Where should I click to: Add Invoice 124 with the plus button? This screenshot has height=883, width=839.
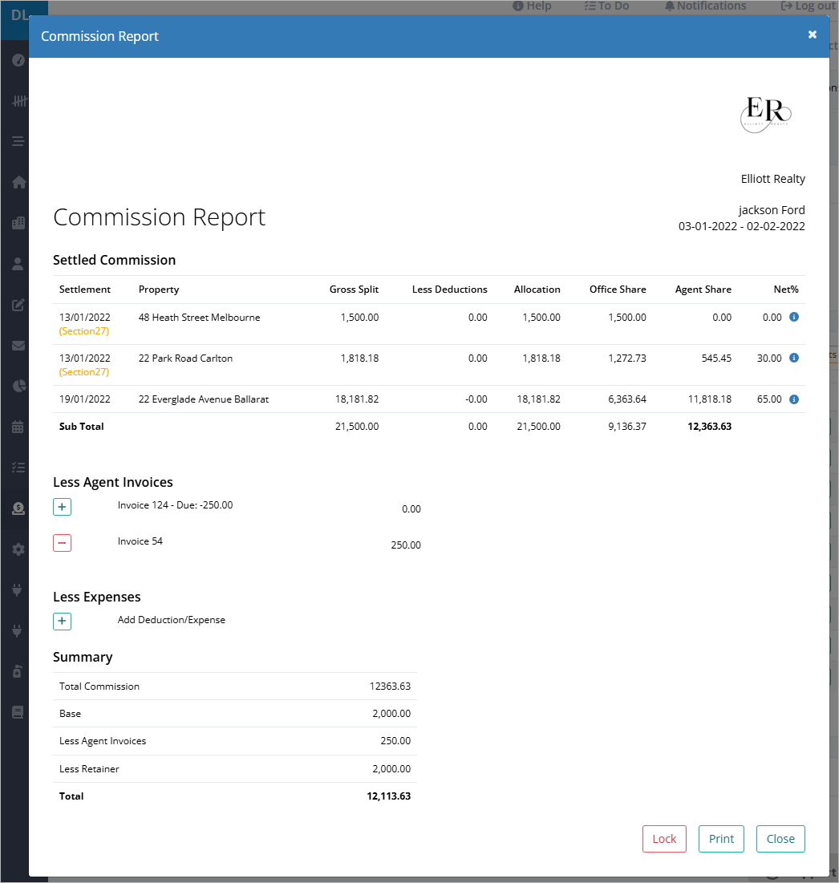(62, 507)
